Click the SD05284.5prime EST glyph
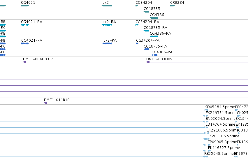 [206, 110]
